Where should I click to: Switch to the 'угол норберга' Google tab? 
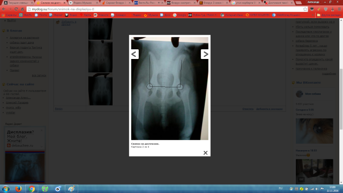(x=246, y=3)
